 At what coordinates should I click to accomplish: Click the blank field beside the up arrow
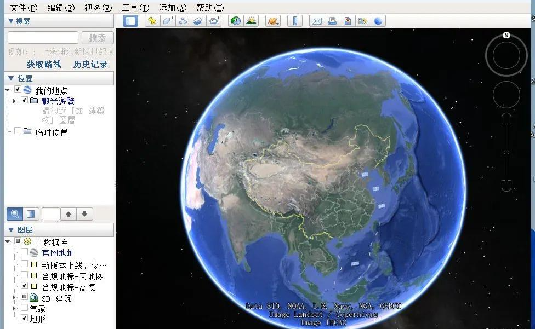click(x=51, y=214)
